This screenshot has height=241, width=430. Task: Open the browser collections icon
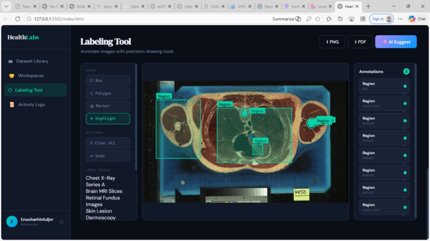[x=363, y=19]
